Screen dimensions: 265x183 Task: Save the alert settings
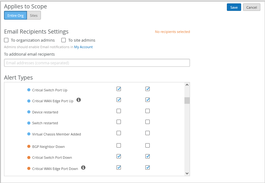click(x=234, y=7)
